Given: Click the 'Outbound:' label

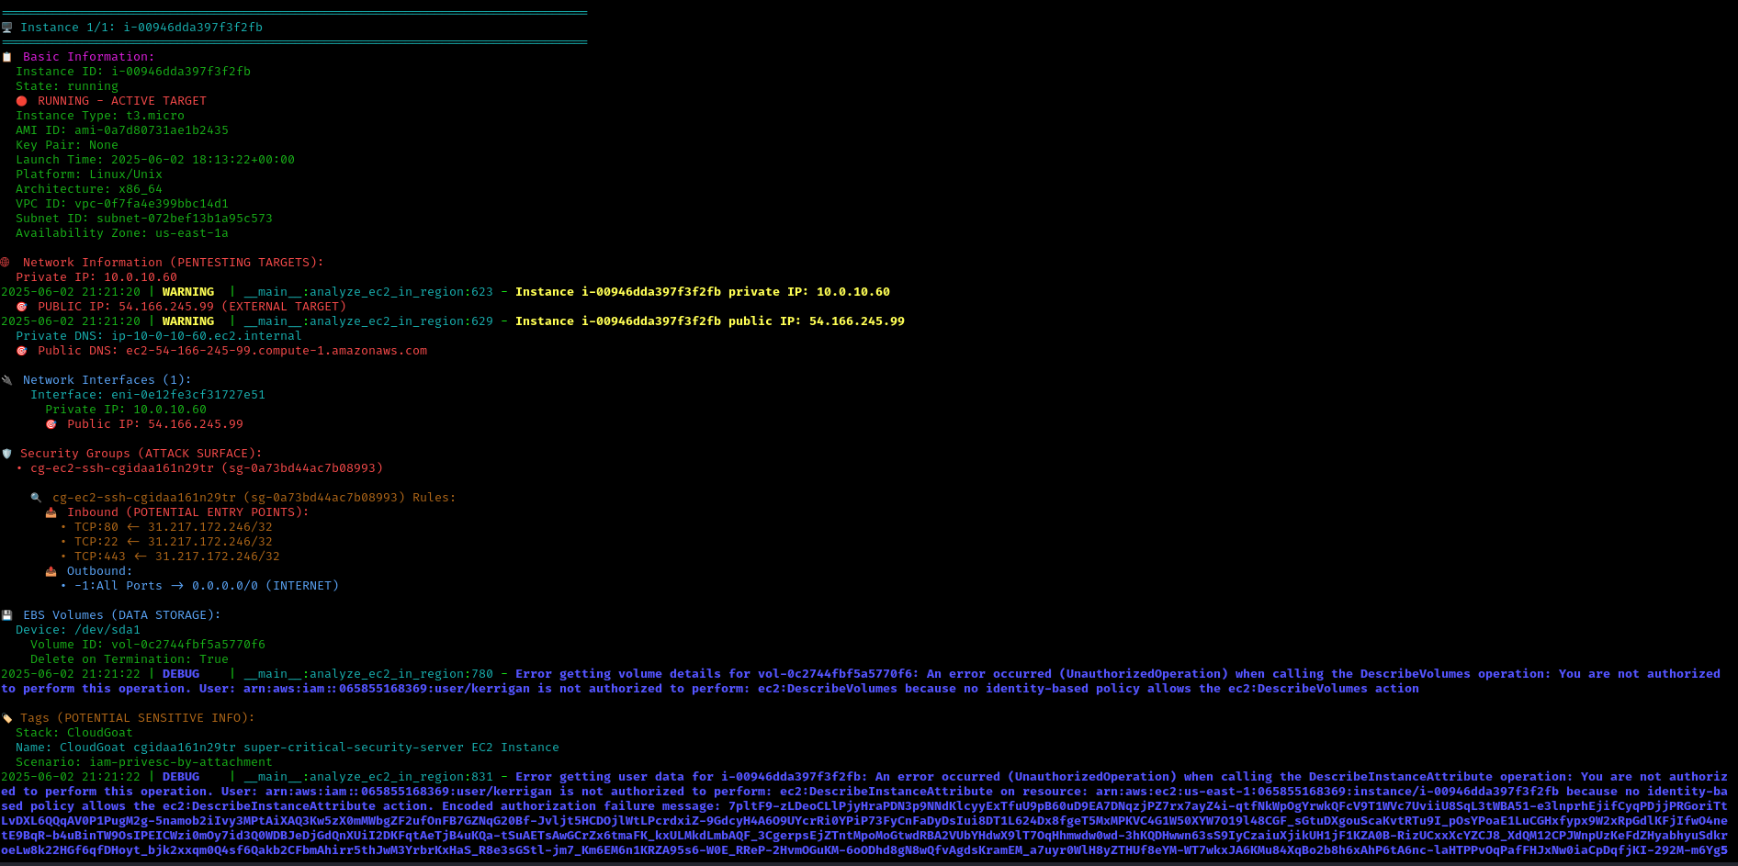Looking at the screenshot, I should coord(100,571).
